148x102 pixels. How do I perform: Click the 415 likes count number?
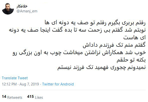(x=30, y=97)
